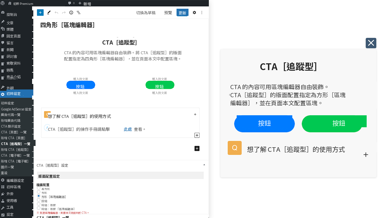Viewport: 388px width, 218px height.
Task: Select the 按鈕：頁尾［區塊編輯器］radio button
Action: pos(39,208)
